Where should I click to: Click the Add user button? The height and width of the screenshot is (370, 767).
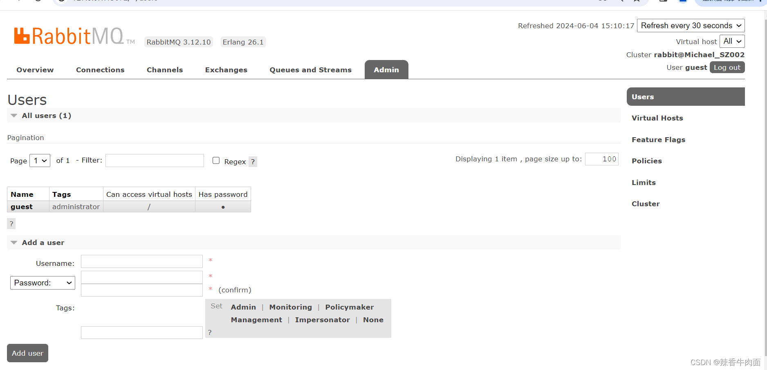coord(27,353)
